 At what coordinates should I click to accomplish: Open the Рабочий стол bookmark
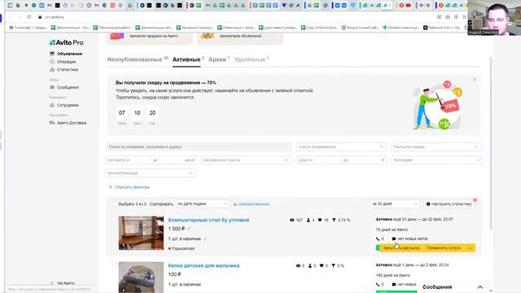pyautogui.click(x=442, y=28)
